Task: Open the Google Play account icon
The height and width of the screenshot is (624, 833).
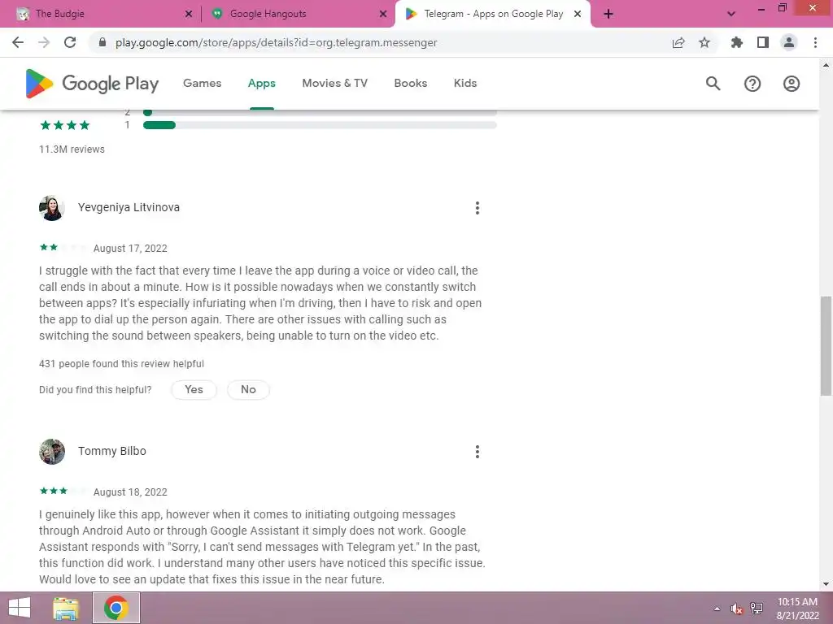Action: coord(792,84)
